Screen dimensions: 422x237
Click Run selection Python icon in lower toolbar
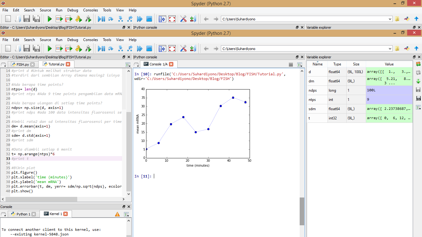[x=78, y=48]
